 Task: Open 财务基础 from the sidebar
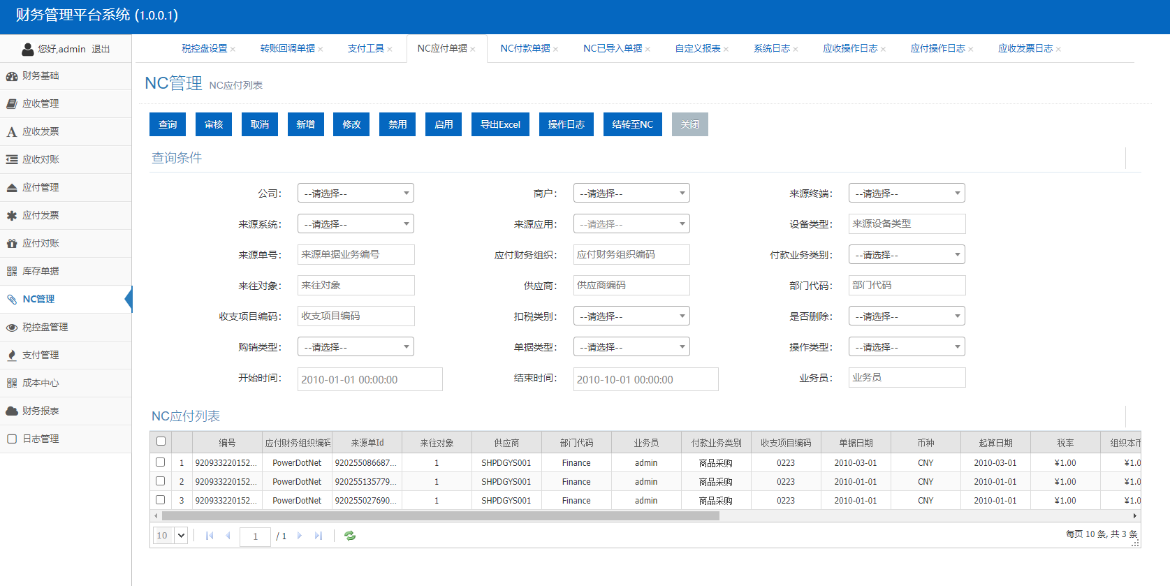[41, 75]
